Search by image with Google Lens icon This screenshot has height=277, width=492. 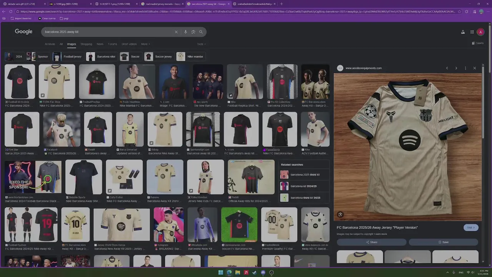193,32
